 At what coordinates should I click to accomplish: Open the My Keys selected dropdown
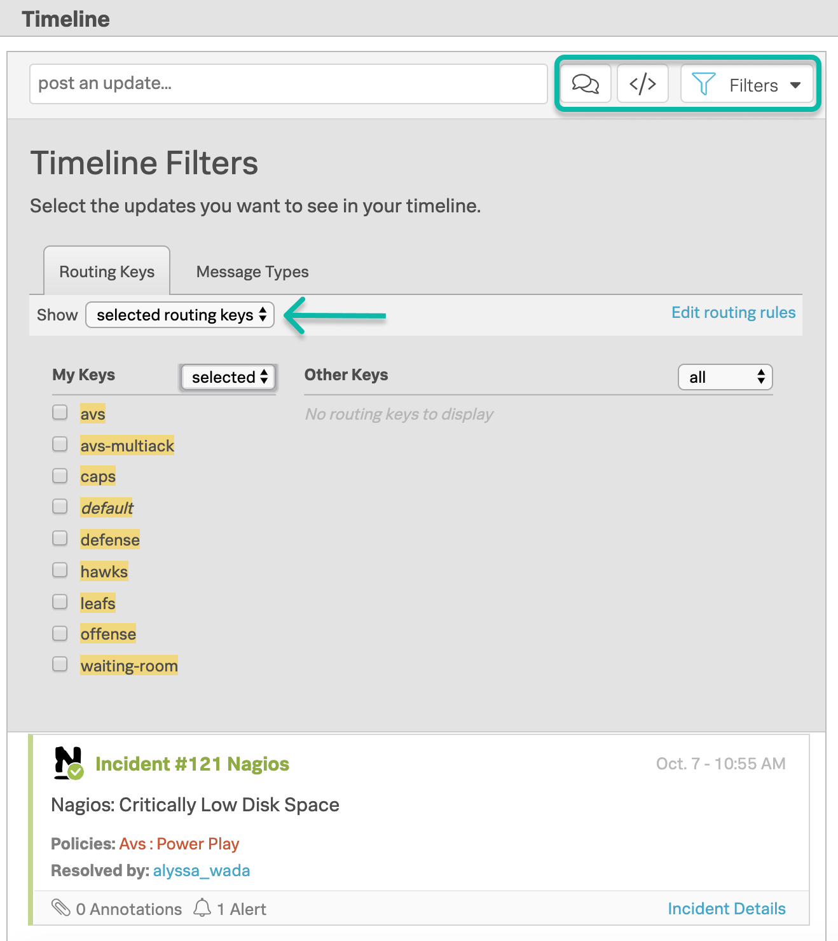coord(228,377)
